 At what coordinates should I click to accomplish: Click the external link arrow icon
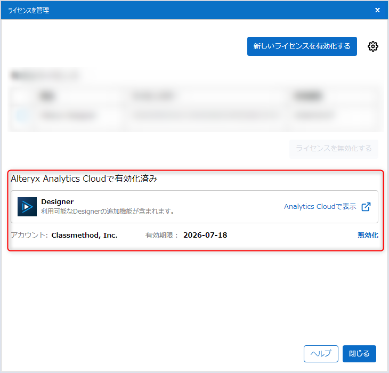(x=366, y=207)
